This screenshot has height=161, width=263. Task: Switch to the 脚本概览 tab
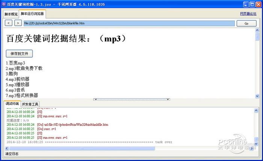(11, 14)
